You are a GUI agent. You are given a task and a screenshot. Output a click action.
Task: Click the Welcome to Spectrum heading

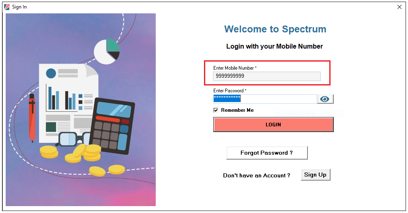point(275,29)
